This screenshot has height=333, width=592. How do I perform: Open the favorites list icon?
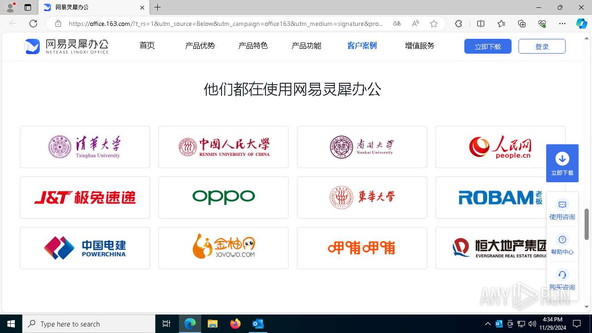pos(501,24)
